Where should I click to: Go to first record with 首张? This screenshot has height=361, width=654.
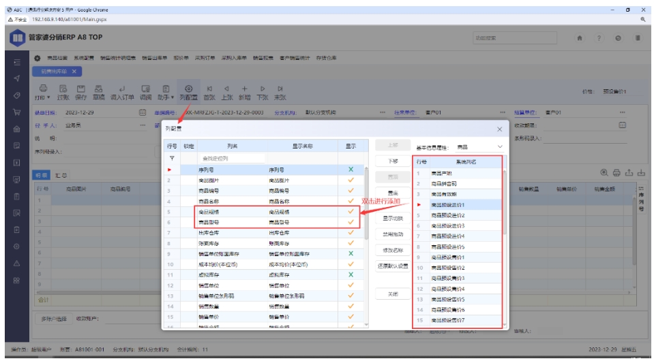(209, 89)
